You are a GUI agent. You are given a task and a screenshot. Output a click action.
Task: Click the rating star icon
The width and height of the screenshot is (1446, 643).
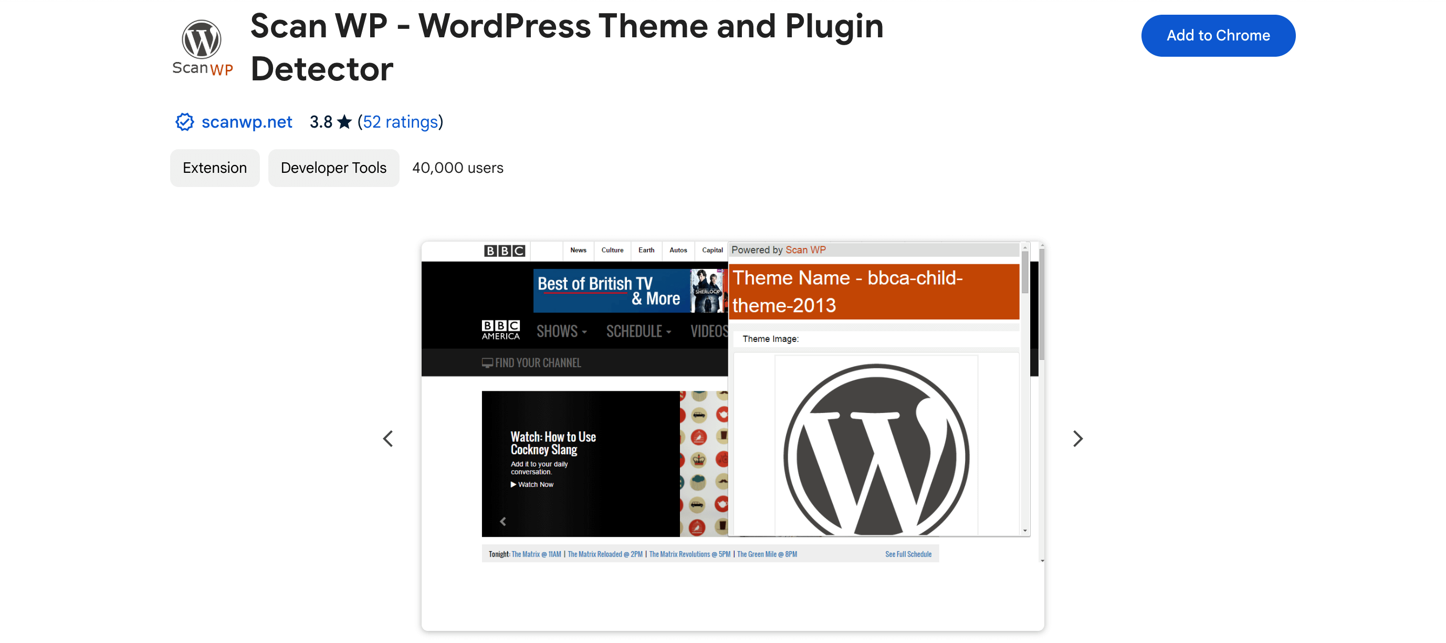(x=344, y=122)
